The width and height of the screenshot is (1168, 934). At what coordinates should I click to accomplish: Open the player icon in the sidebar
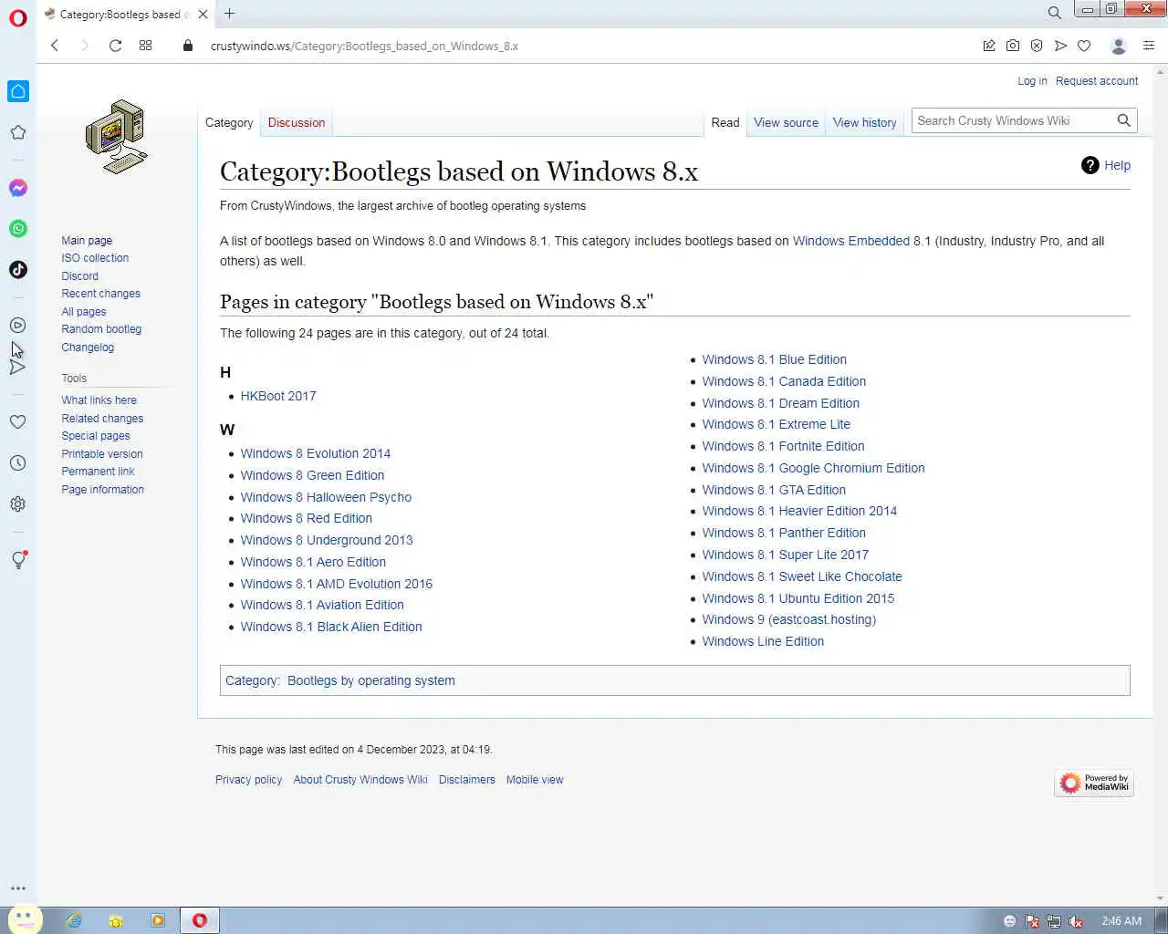[x=18, y=326]
